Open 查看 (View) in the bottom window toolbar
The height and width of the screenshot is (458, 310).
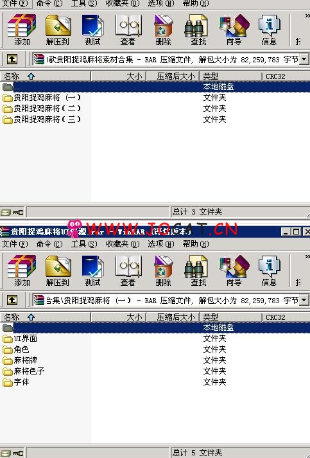point(128,270)
